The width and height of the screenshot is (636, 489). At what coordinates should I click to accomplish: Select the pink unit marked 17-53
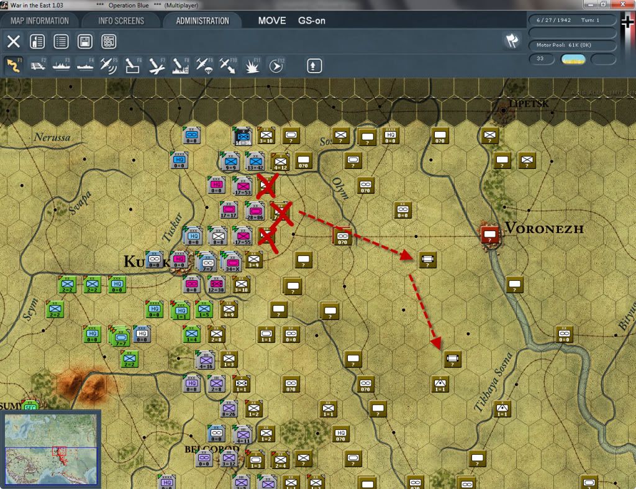click(x=243, y=186)
